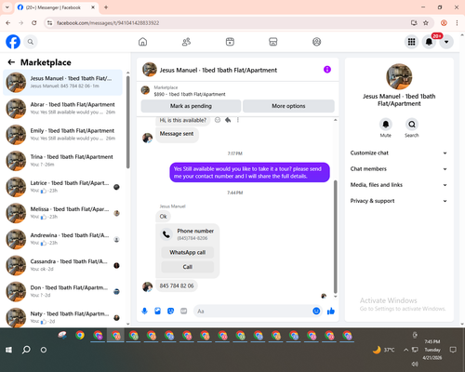Screen dimensions: 465x372
Task: Show hidden system tray icons
Action: tap(405, 350)
